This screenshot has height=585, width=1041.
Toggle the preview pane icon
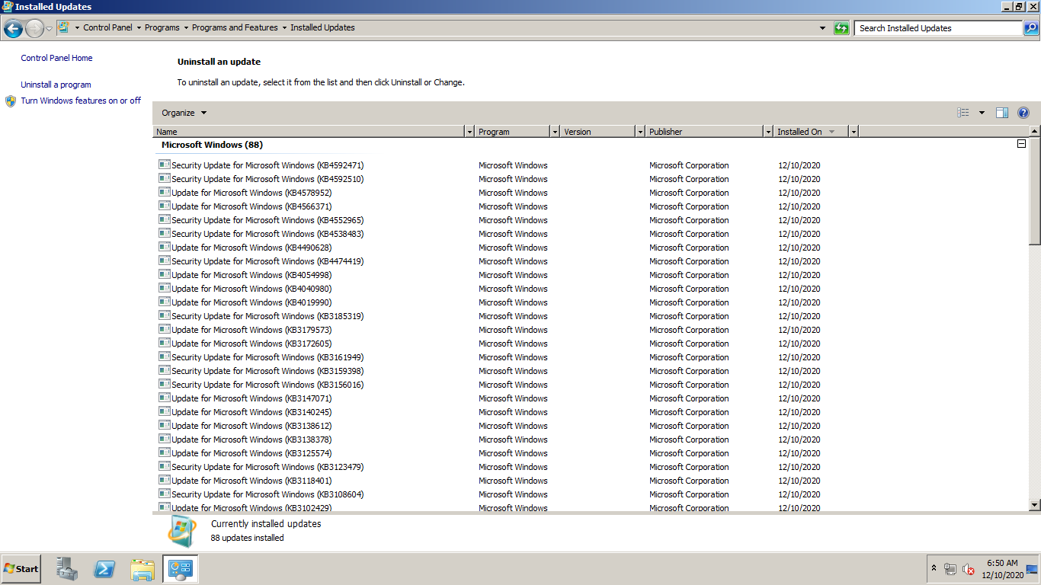[1002, 113]
